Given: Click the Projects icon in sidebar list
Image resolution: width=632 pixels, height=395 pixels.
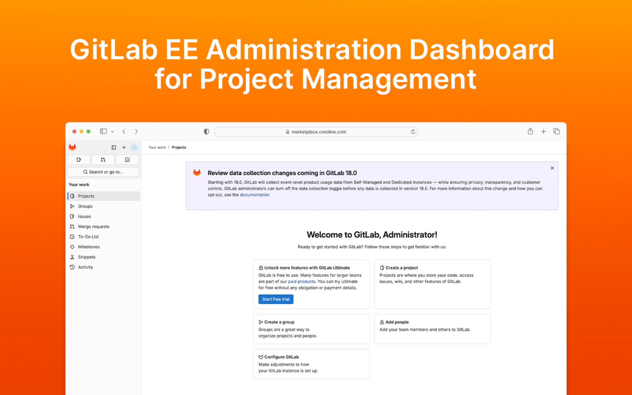Looking at the screenshot, I should pos(72,196).
